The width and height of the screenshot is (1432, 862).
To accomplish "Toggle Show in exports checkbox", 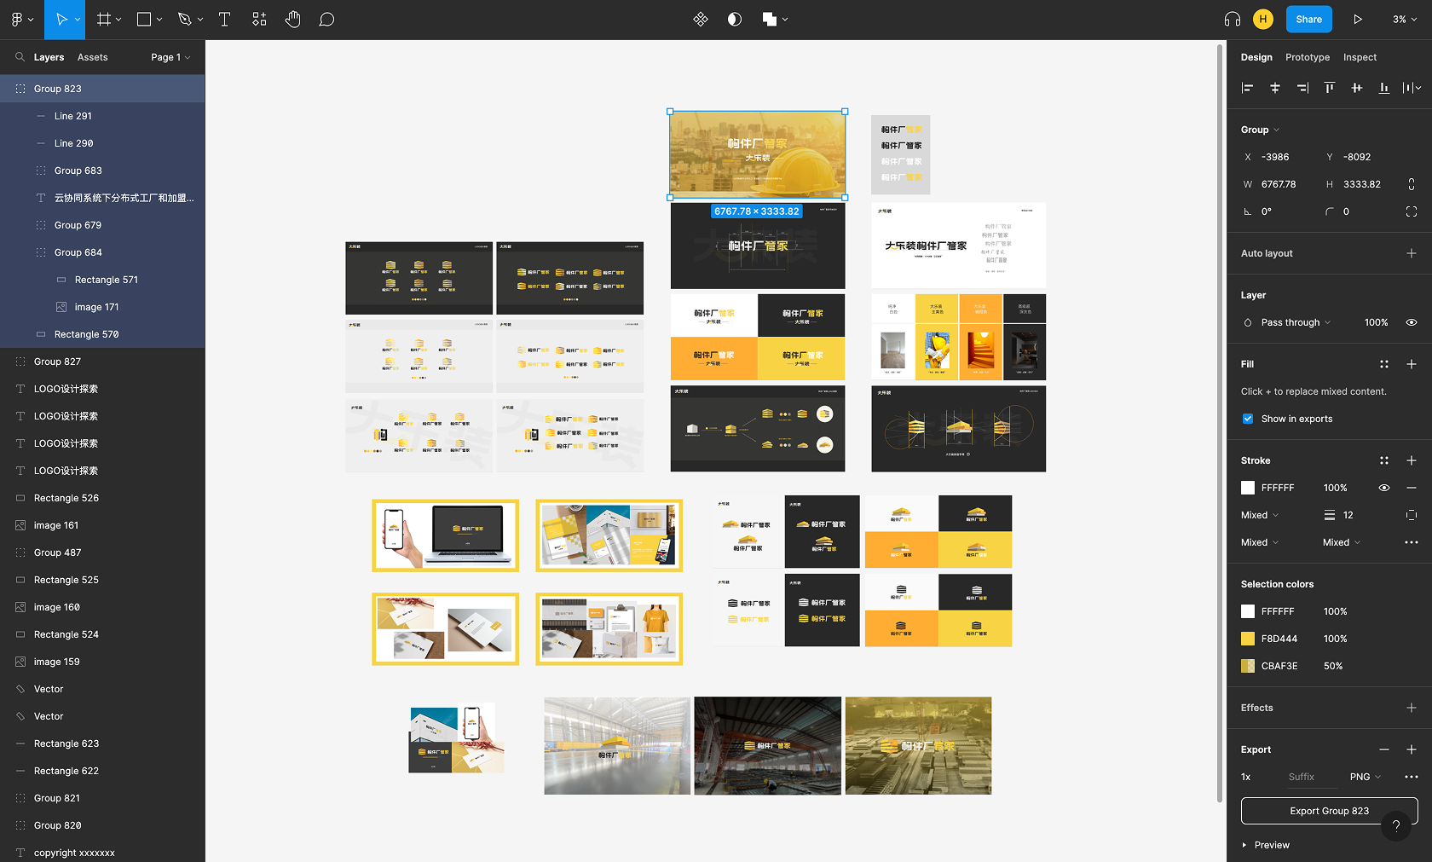I will pyautogui.click(x=1248, y=419).
